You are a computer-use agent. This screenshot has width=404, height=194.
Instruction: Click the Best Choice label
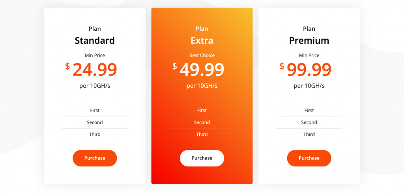(x=202, y=55)
